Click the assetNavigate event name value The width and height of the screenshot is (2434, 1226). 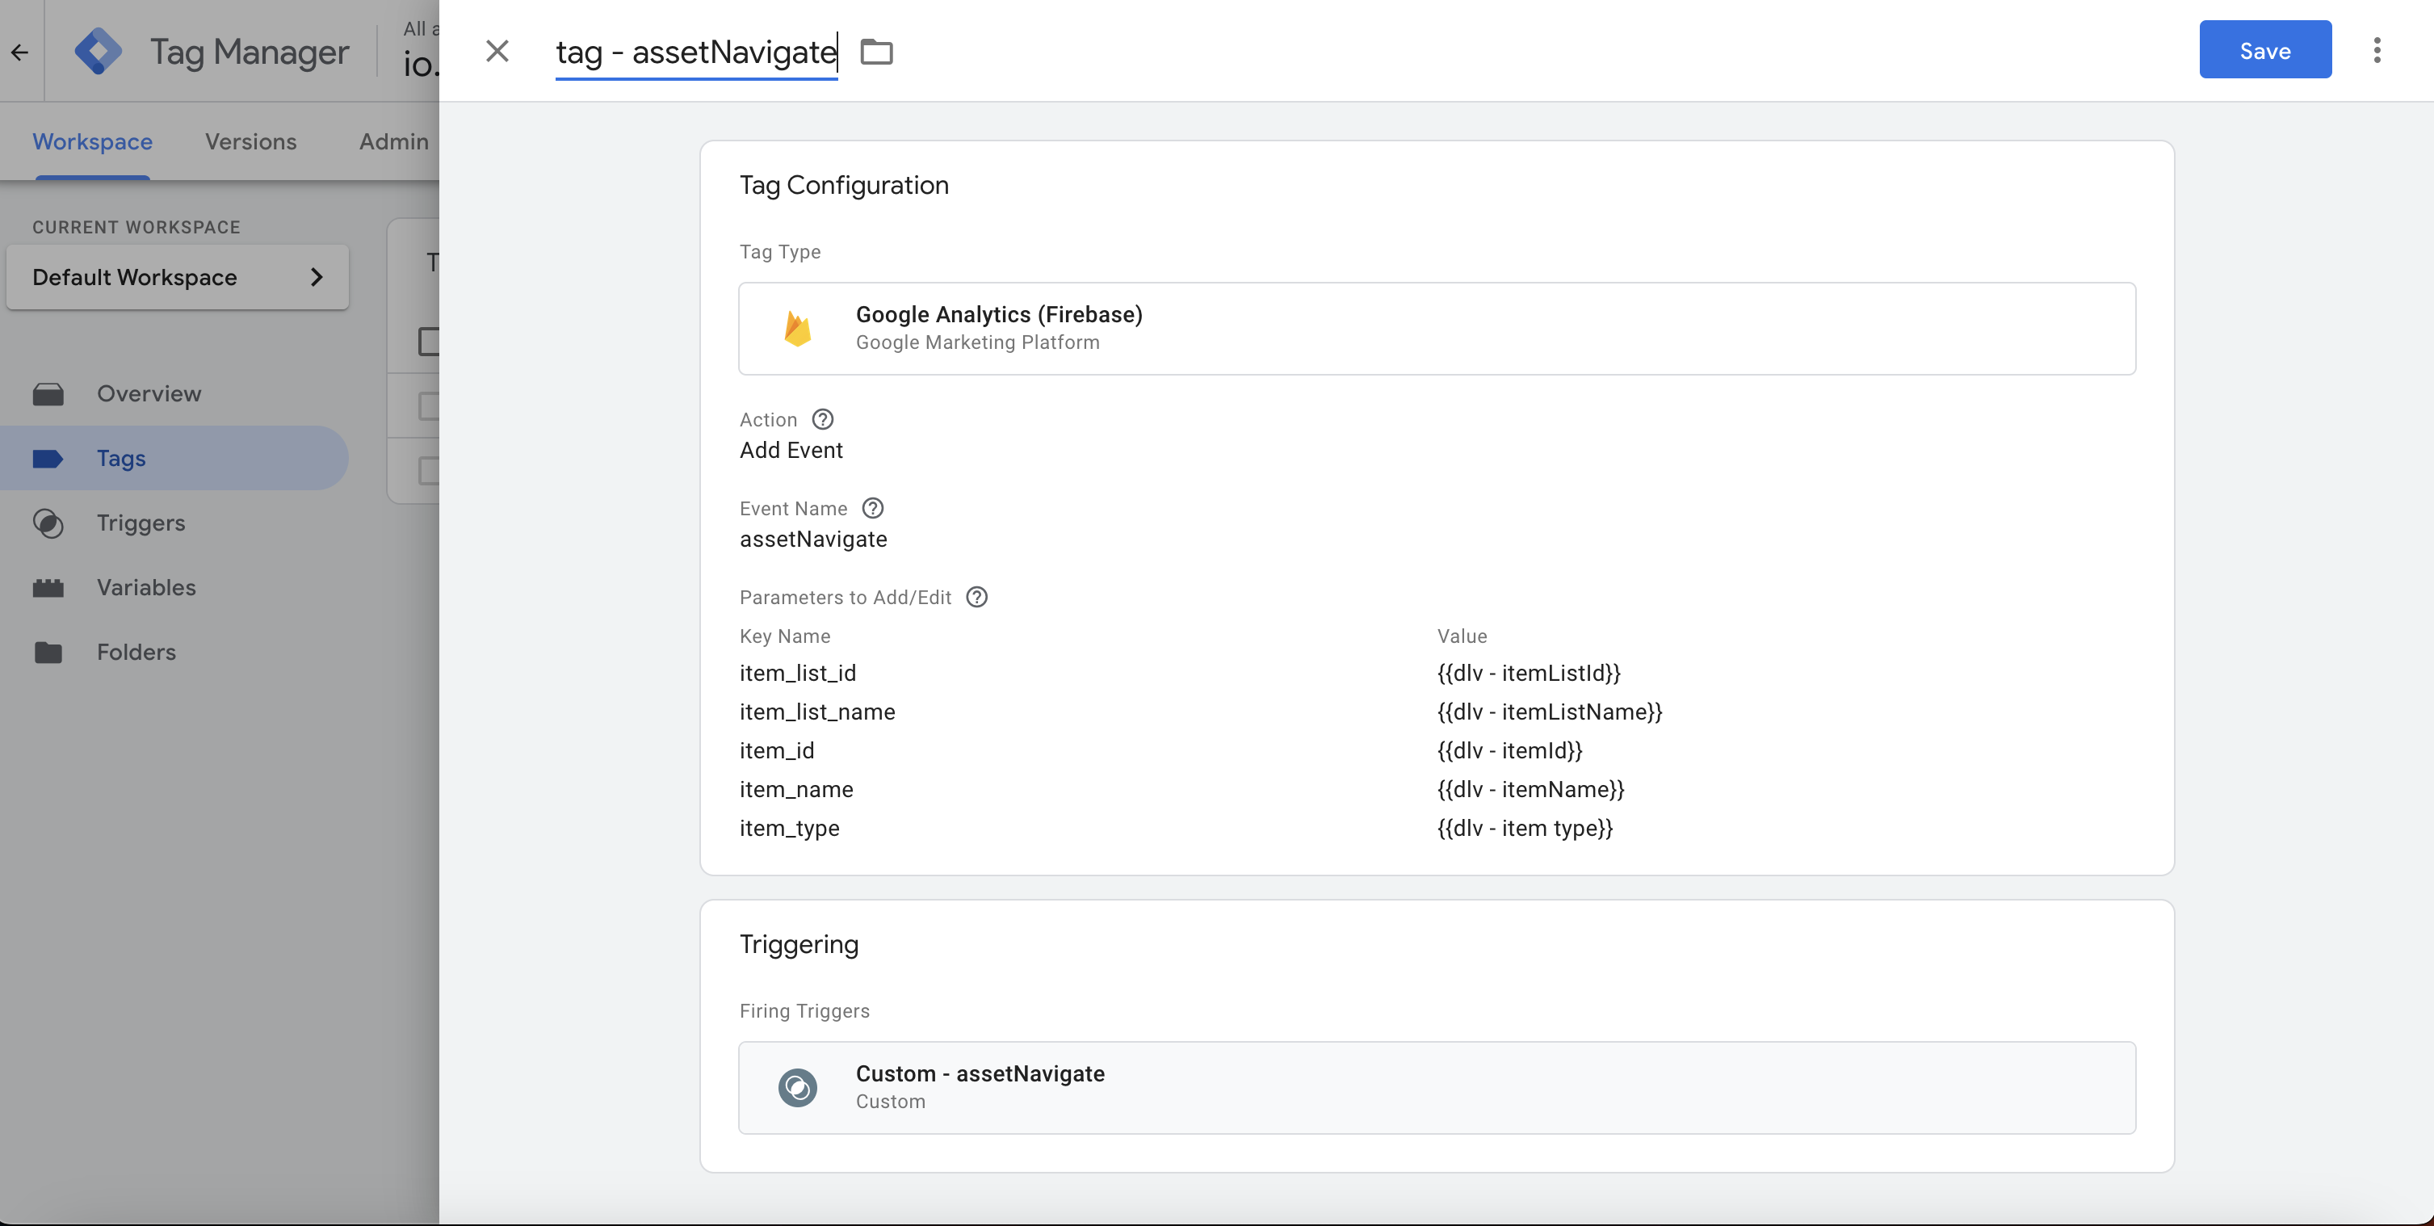tap(812, 539)
